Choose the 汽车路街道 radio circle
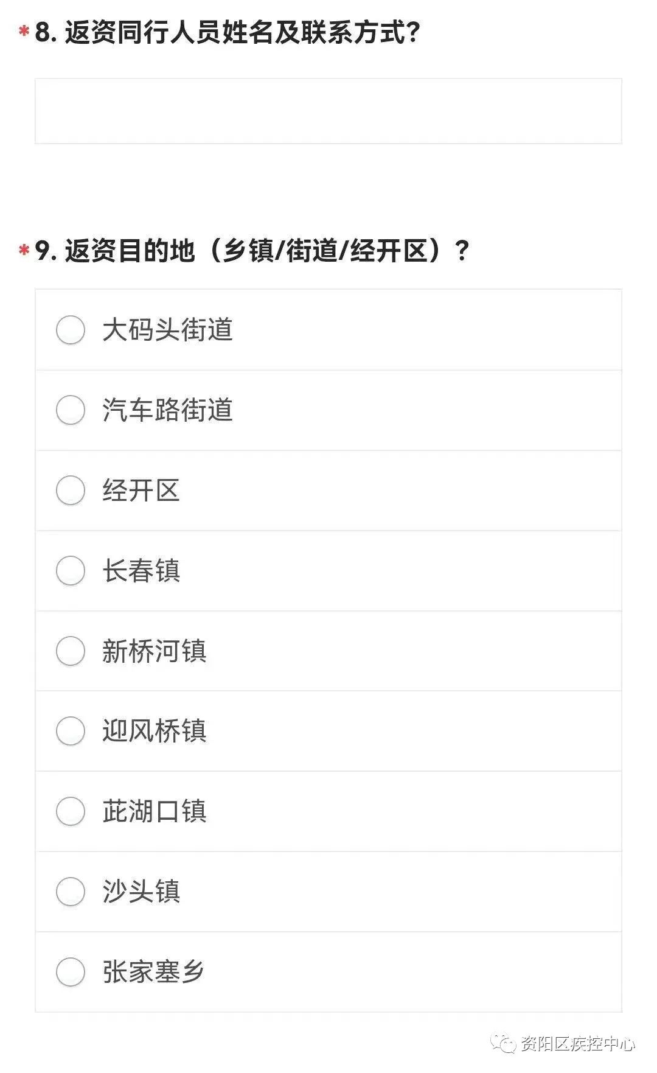Image resolution: width=657 pixels, height=1073 pixels. [x=71, y=410]
